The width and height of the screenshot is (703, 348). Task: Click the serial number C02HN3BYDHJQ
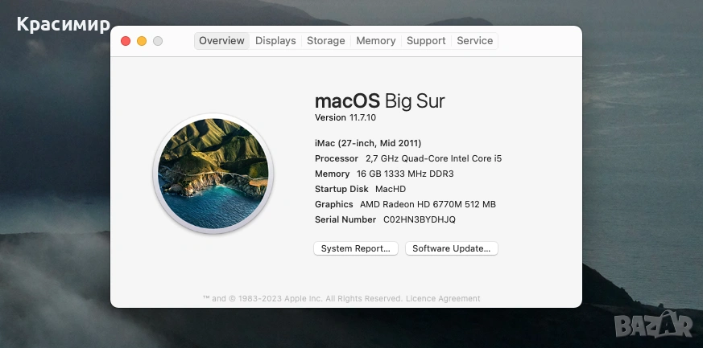(419, 219)
